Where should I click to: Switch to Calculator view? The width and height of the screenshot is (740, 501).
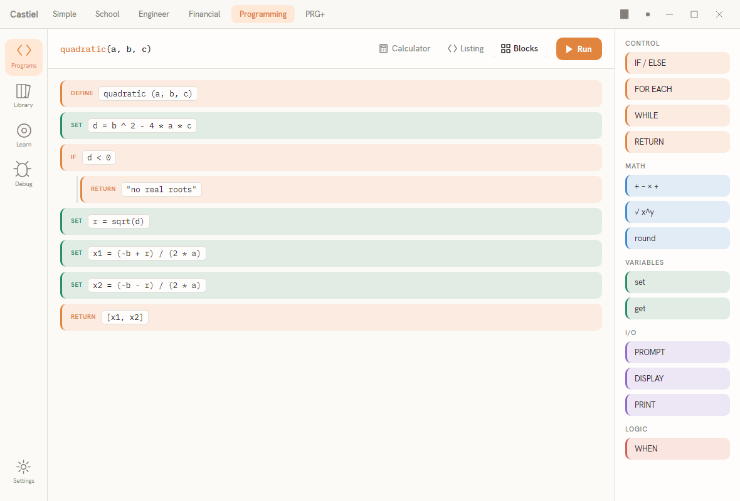(405, 49)
